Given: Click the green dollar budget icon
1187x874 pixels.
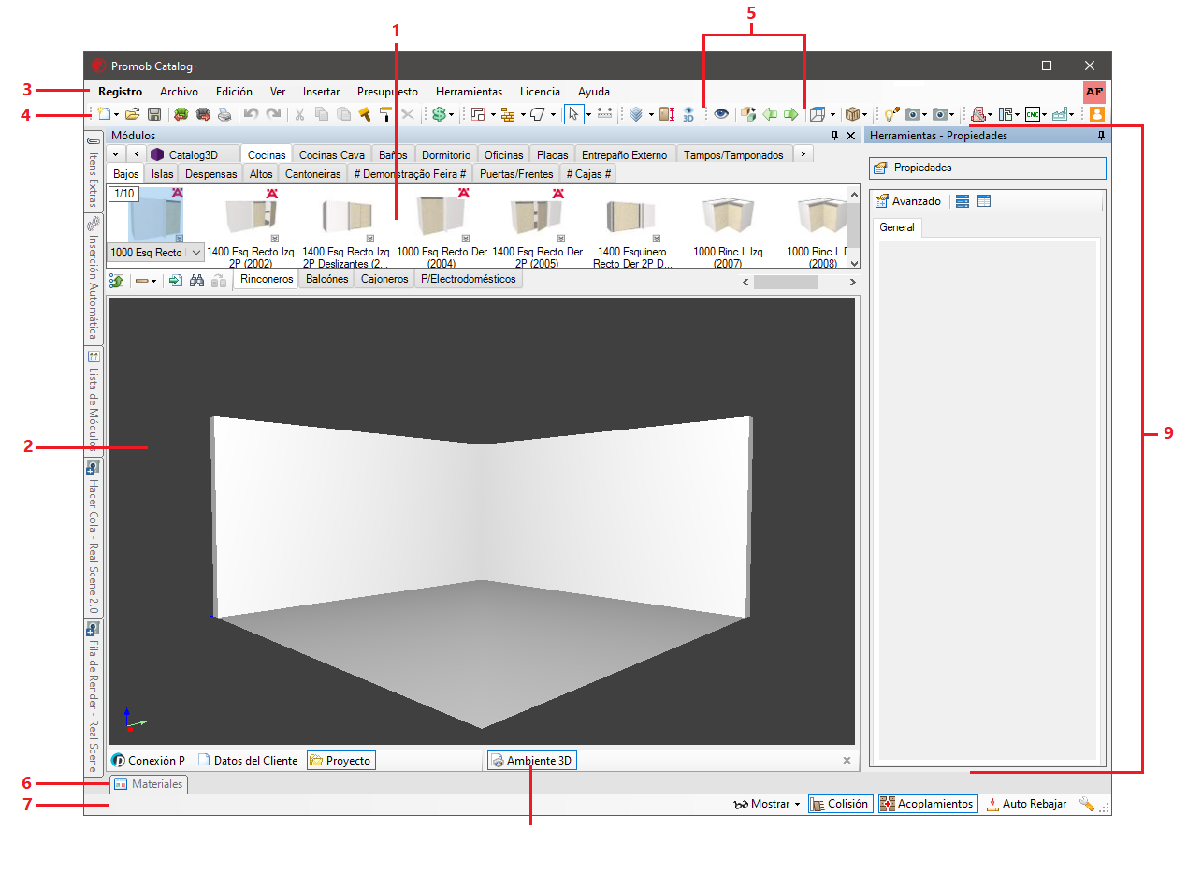Looking at the screenshot, I should [x=438, y=114].
